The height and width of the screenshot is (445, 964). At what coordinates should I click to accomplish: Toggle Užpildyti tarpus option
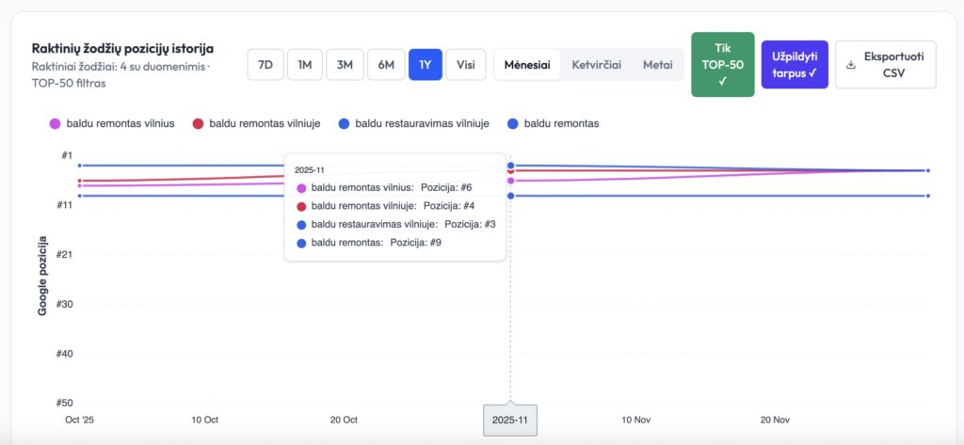coord(795,65)
